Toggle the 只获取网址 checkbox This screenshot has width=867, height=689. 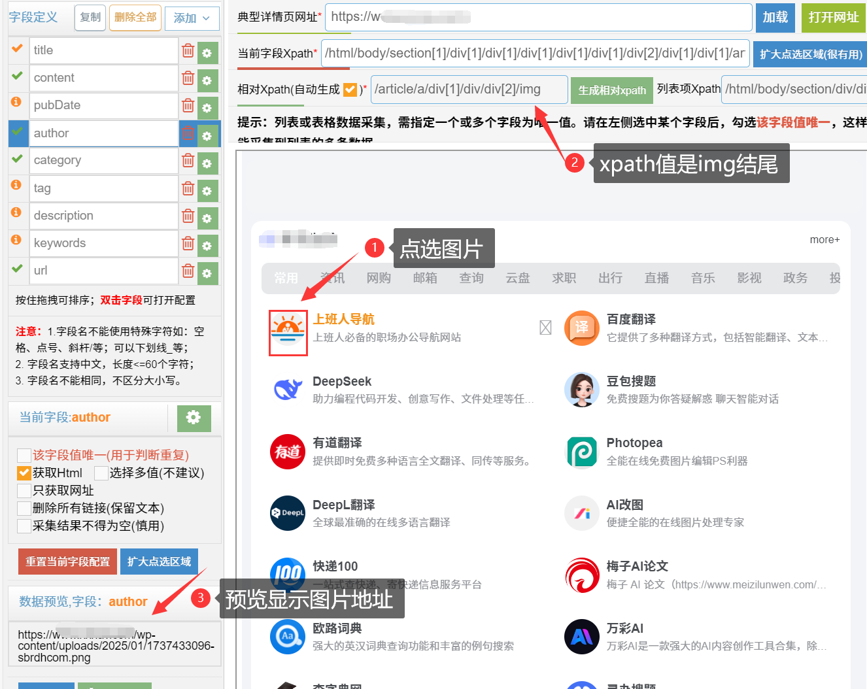pyautogui.click(x=24, y=491)
